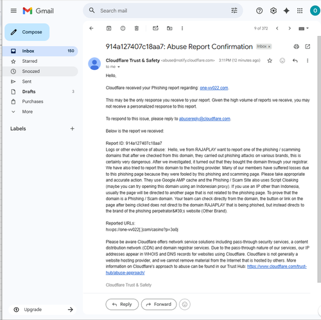The height and width of the screenshot is (320, 321).
Task: Print this email
Action: pyautogui.click(x=297, y=46)
